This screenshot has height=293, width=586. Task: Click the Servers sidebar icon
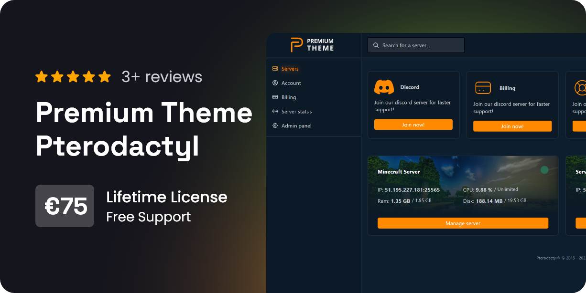pyautogui.click(x=275, y=69)
